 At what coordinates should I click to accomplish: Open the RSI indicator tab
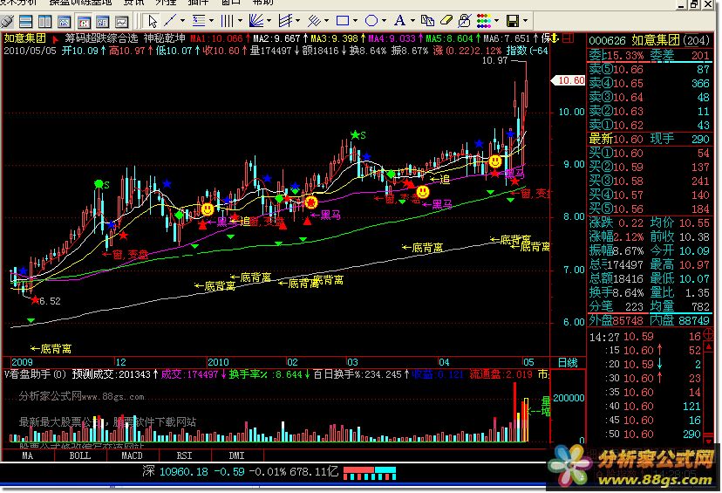pos(184,455)
